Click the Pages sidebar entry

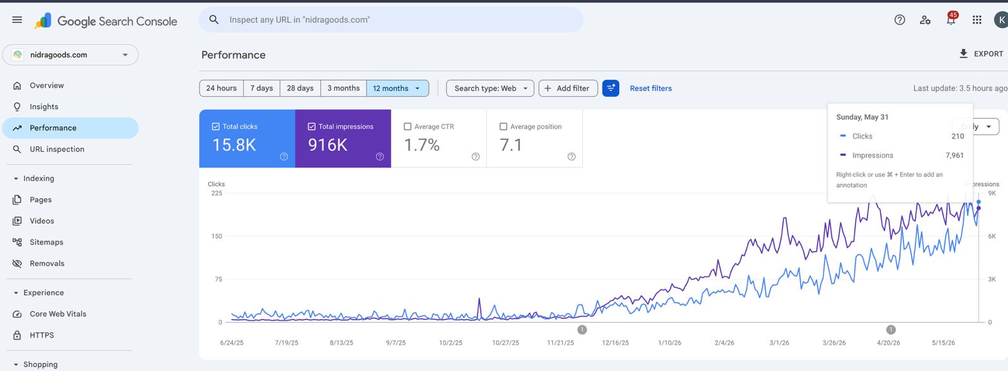click(x=71, y=200)
